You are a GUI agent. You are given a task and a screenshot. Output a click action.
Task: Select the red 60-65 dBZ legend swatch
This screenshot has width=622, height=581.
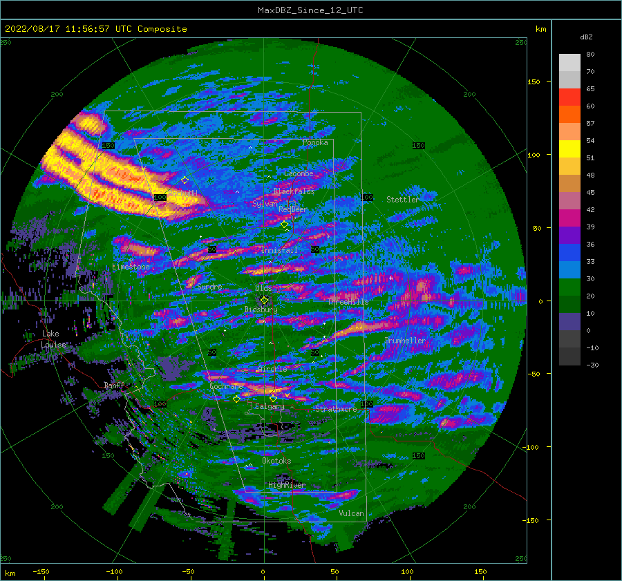click(569, 97)
